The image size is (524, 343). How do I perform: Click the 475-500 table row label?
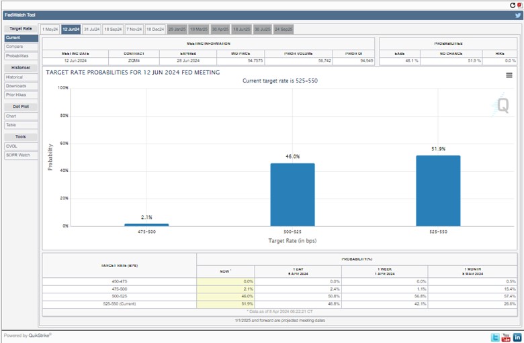click(120, 289)
